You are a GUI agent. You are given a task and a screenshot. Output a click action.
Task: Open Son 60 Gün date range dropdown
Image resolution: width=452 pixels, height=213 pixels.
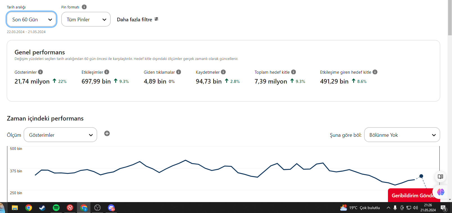click(31, 19)
